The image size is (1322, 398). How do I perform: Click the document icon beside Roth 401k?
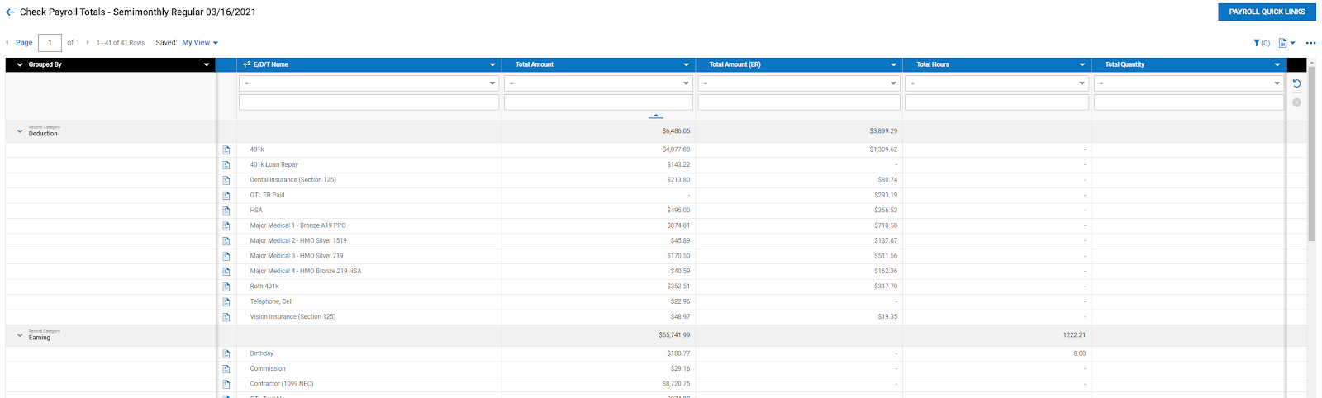pos(226,287)
